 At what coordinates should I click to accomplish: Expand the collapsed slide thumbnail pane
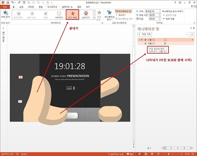pos(3,28)
